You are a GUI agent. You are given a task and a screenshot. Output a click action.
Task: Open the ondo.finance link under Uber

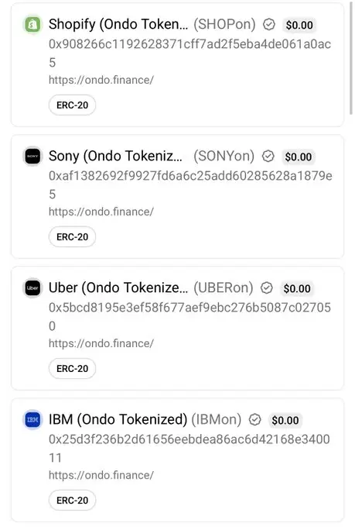[101, 343]
